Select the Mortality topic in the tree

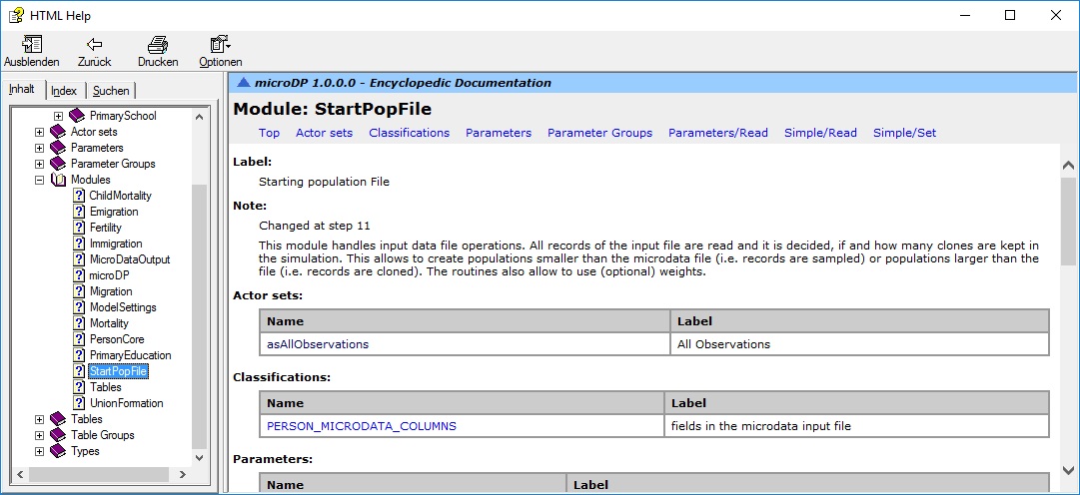pos(109,323)
